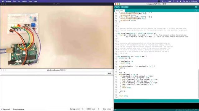Open the File menu
This screenshot has height=111, width=199.
click(15, 1)
